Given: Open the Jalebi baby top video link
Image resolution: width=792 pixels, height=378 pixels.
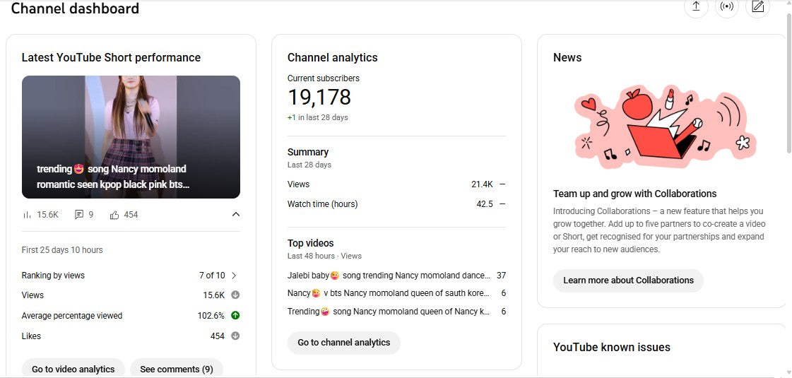Looking at the screenshot, I should tap(388, 276).
